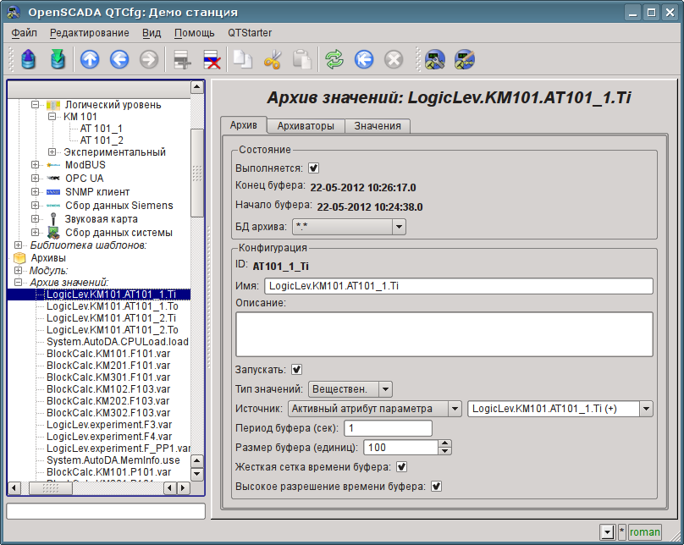Click the copy item toolbar icon
The image size is (684, 545).
(243, 59)
